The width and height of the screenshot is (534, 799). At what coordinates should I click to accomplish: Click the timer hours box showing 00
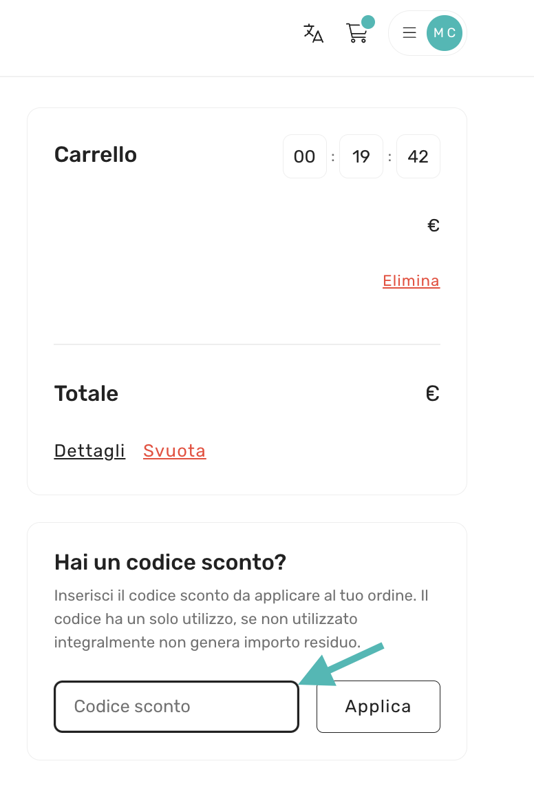tap(304, 156)
